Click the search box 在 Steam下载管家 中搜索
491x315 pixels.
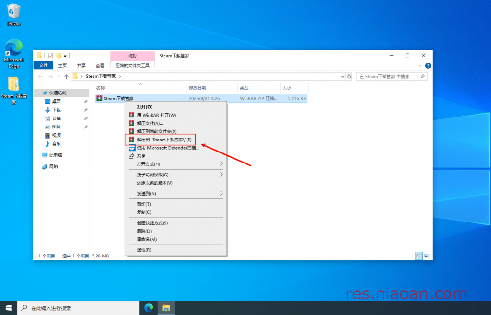(392, 76)
